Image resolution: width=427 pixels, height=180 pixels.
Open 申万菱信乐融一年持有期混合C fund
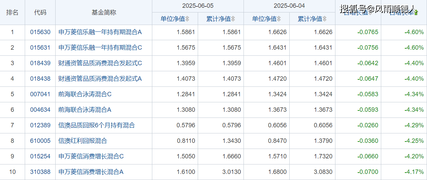click(x=100, y=48)
